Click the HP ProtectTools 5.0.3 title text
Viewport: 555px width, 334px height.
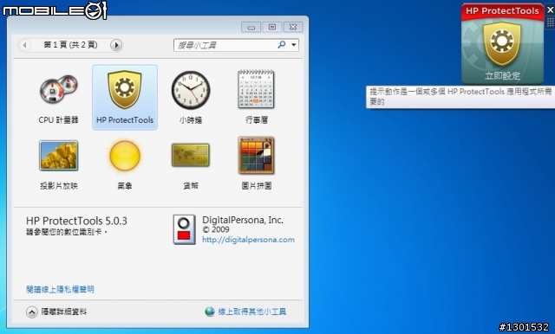[76, 221]
